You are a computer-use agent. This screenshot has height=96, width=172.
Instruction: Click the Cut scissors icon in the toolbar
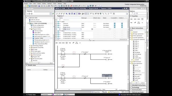tap(42, 6)
